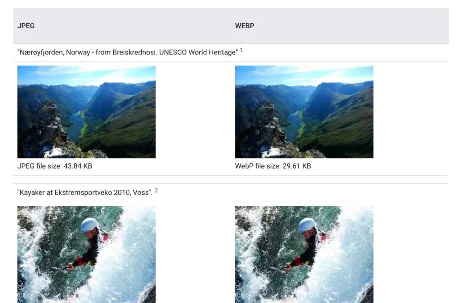
Task: Click the kayaker's white helmet in JPEG photo
Action: click(x=89, y=225)
